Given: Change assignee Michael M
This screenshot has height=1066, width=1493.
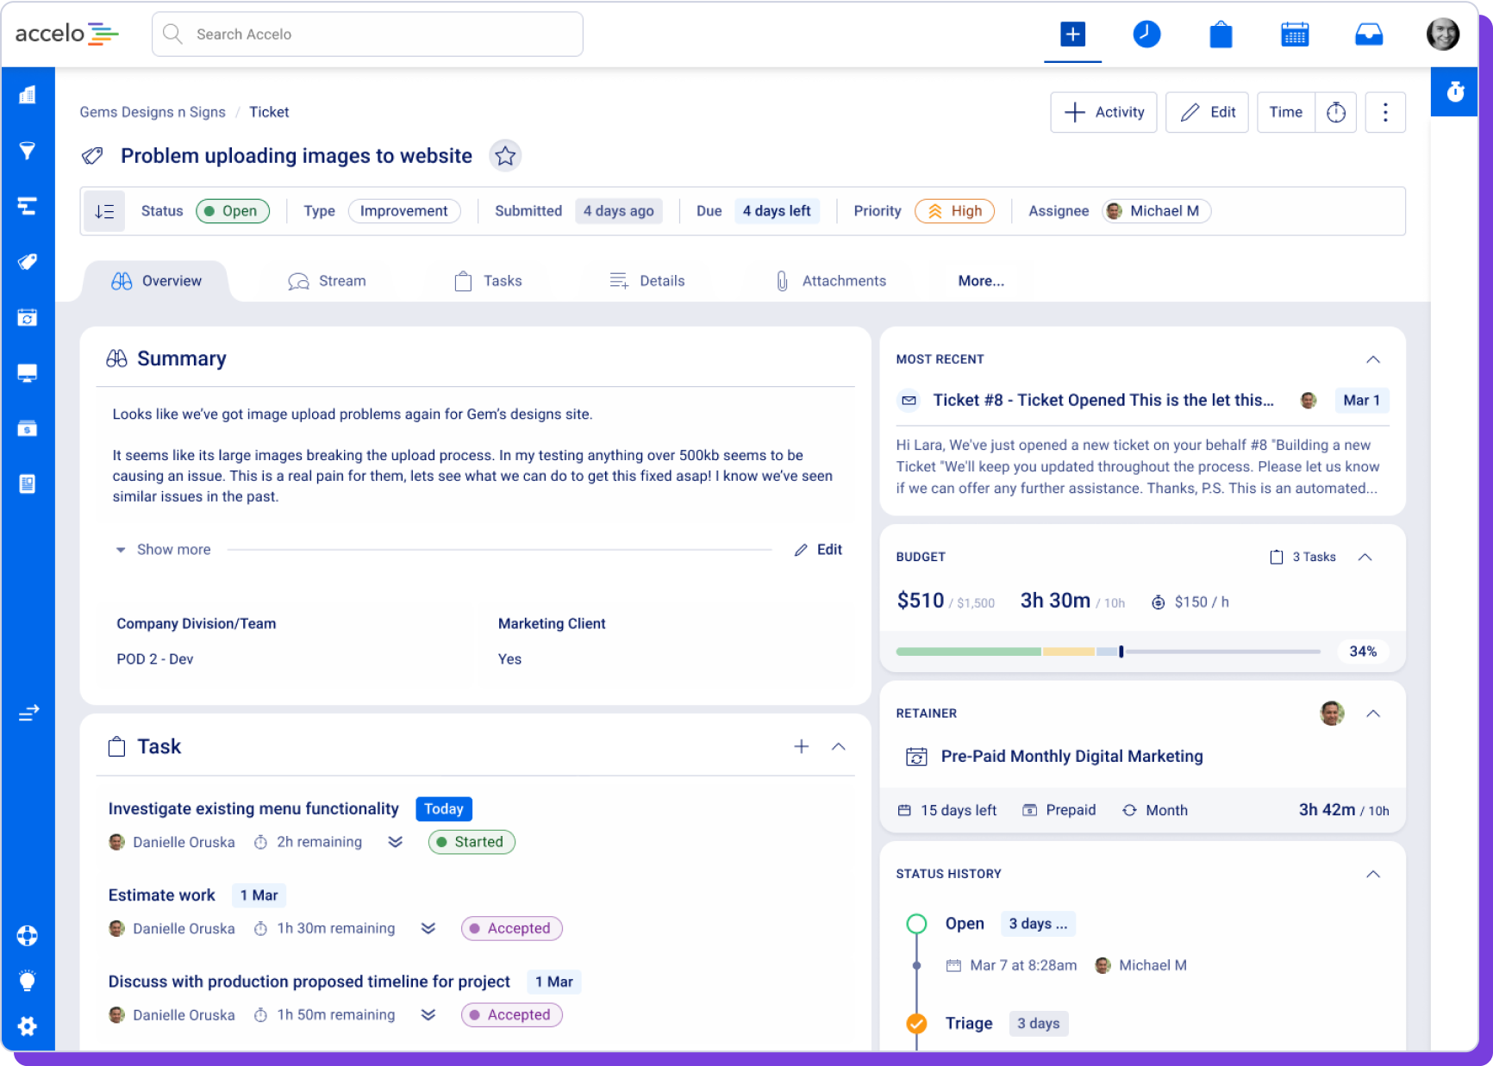Looking at the screenshot, I should pos(1157,211).
